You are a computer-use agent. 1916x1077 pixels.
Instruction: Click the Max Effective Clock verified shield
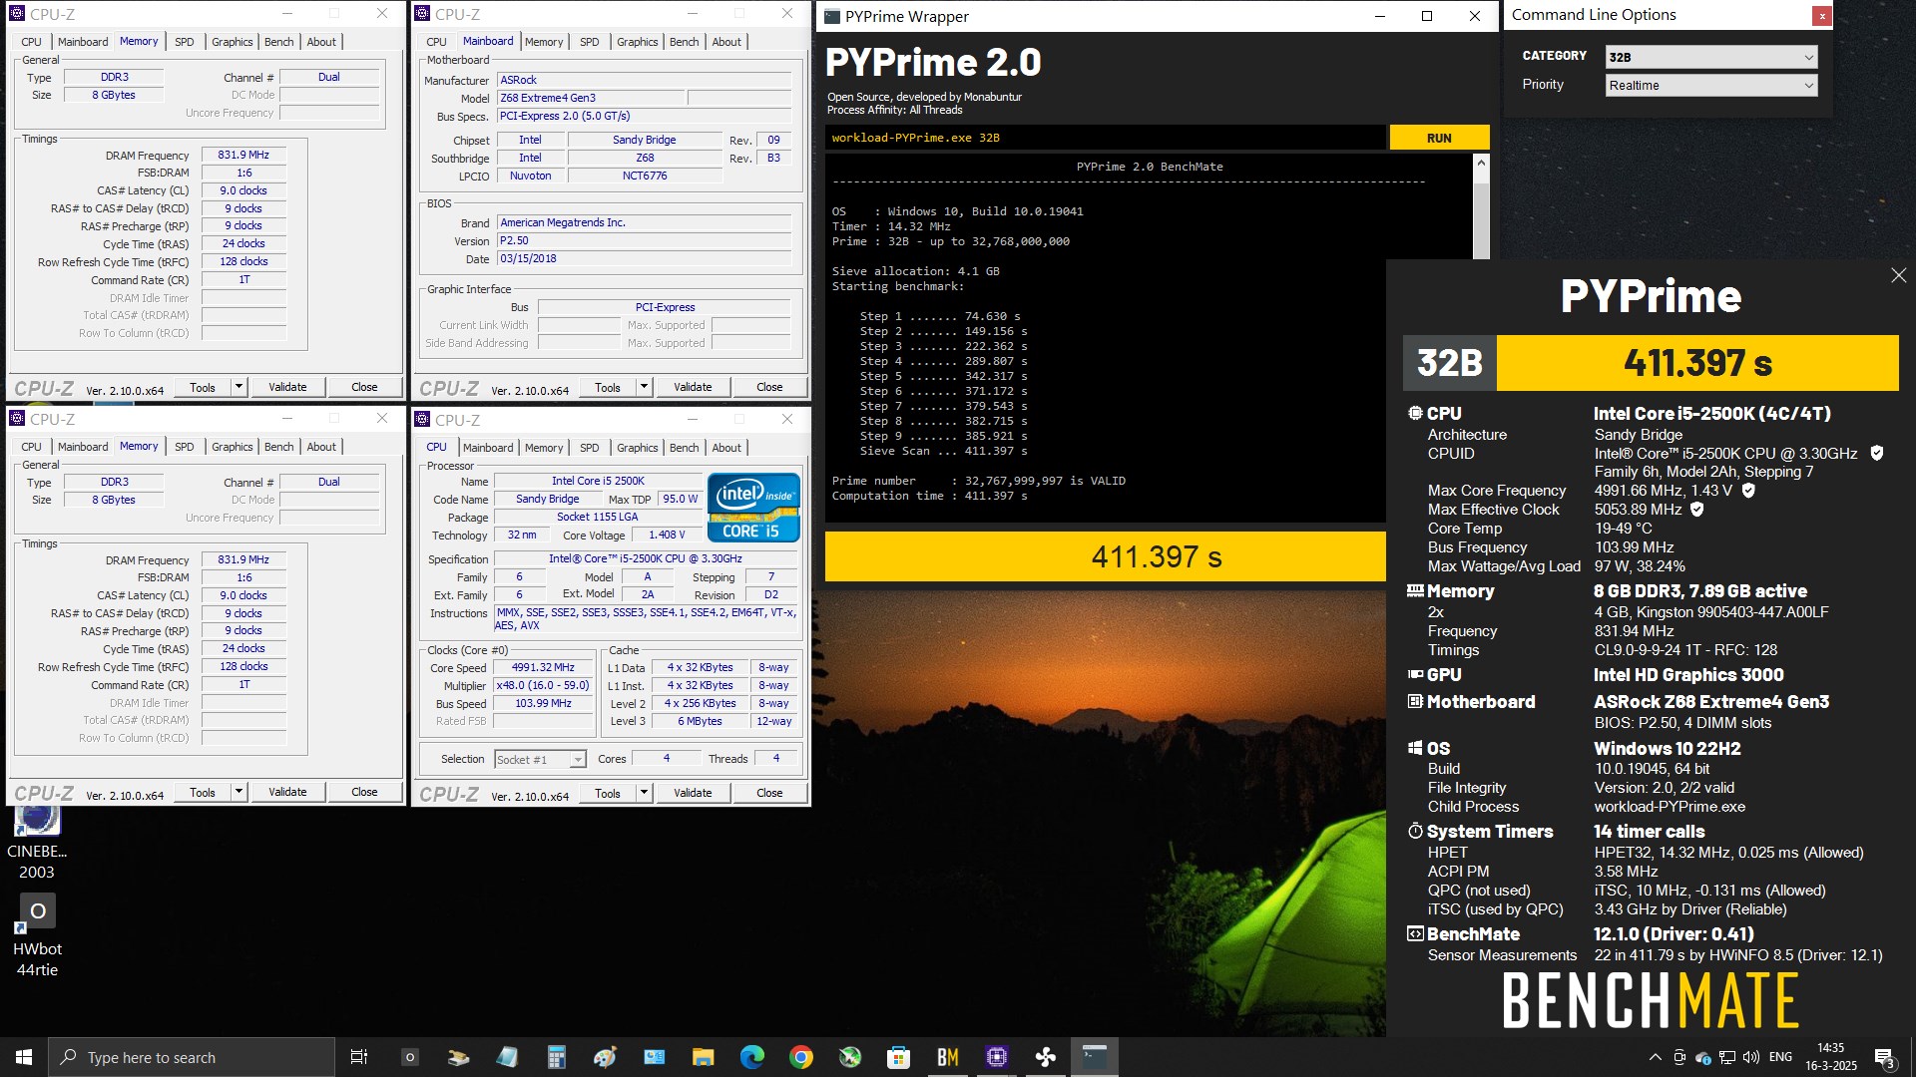pos(1696,509)
